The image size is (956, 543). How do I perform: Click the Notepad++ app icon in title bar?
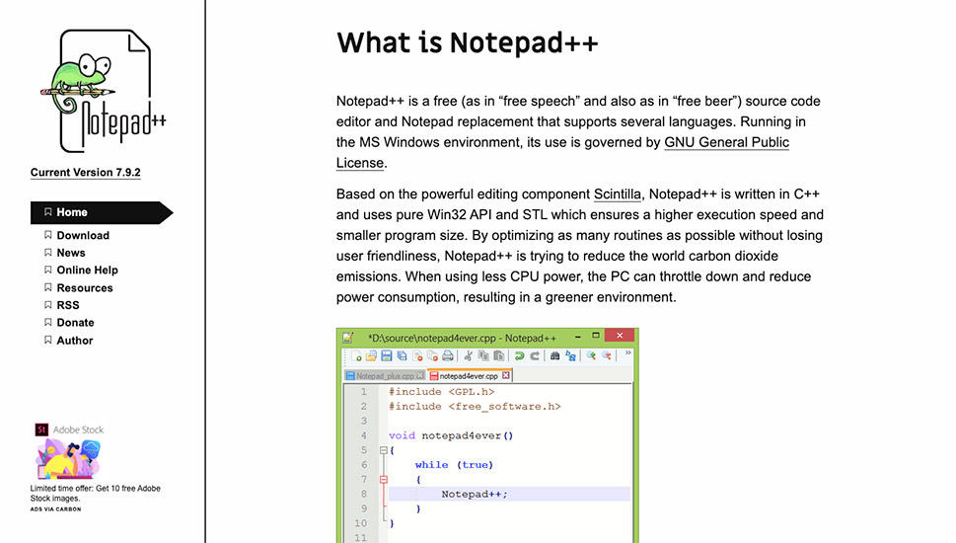tap(348, 338)
